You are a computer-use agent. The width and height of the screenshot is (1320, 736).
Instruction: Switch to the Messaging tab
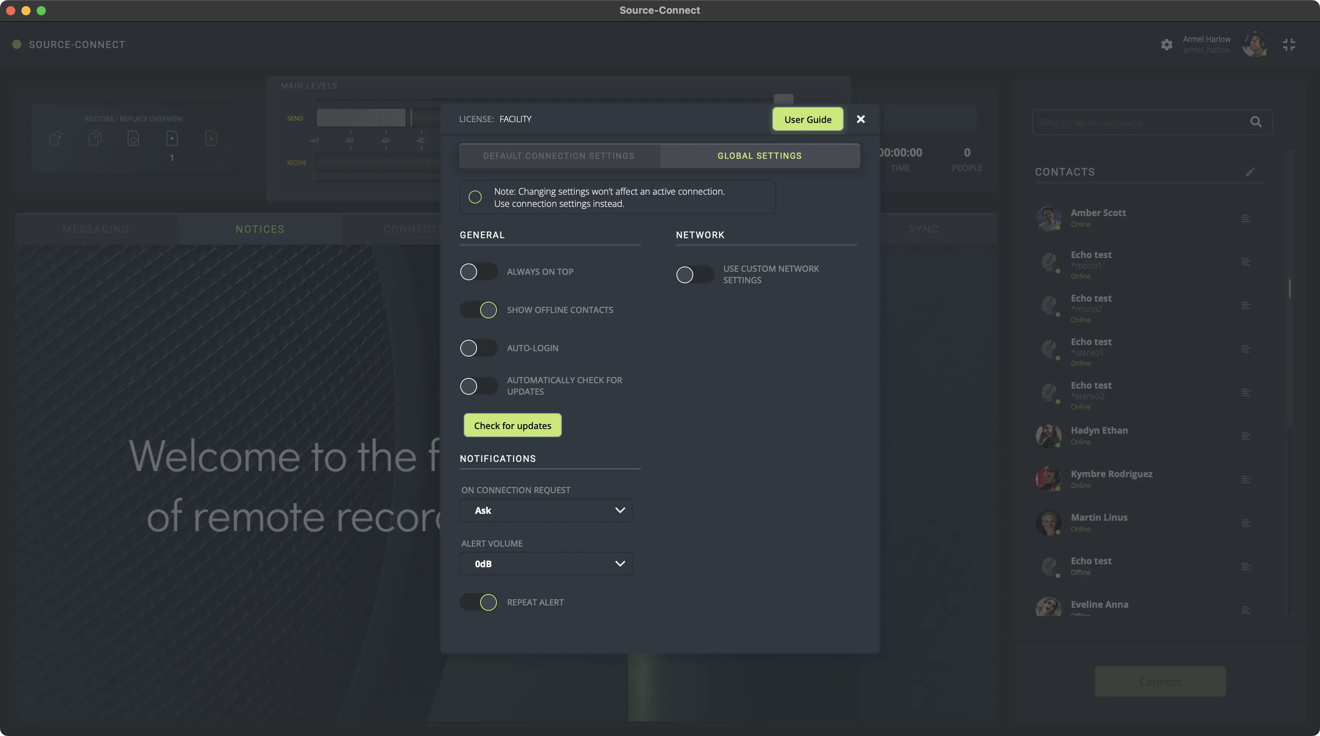click(x=96, y=229)
